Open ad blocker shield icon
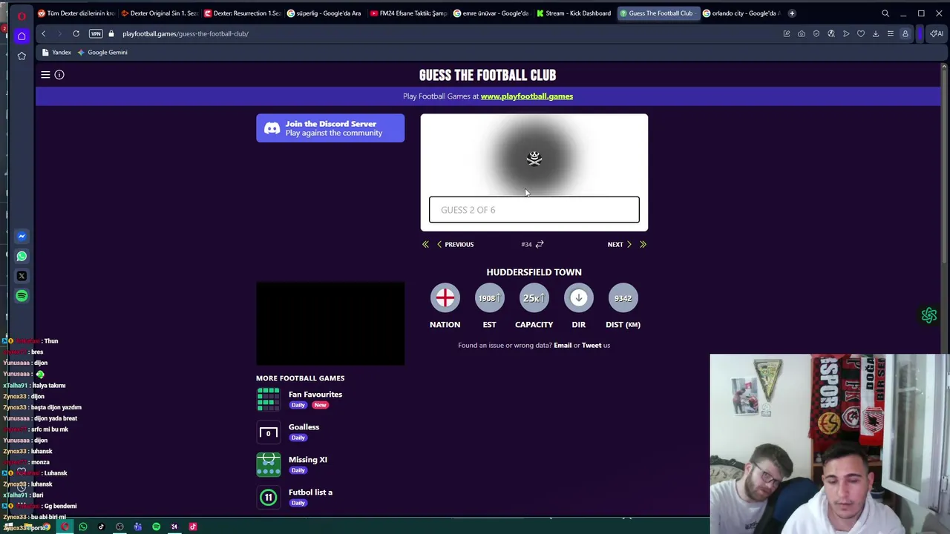 tap(816, 33)
